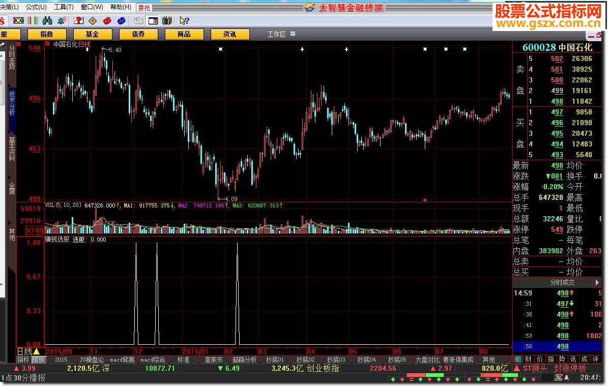The height and width of the screenshot is (387, 608).
Task: Open the binoculars search tool
Action: [47, 20]
